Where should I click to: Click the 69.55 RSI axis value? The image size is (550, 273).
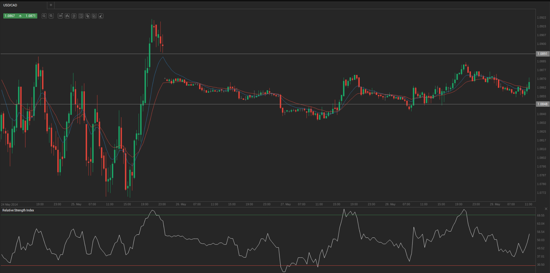tap(541, 216)
